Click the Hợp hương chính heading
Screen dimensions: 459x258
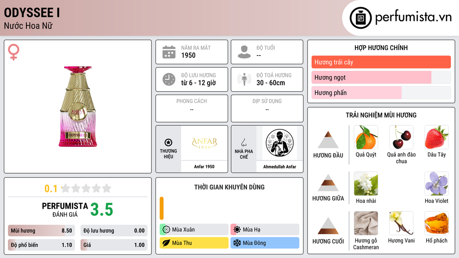tap(381, 47)
